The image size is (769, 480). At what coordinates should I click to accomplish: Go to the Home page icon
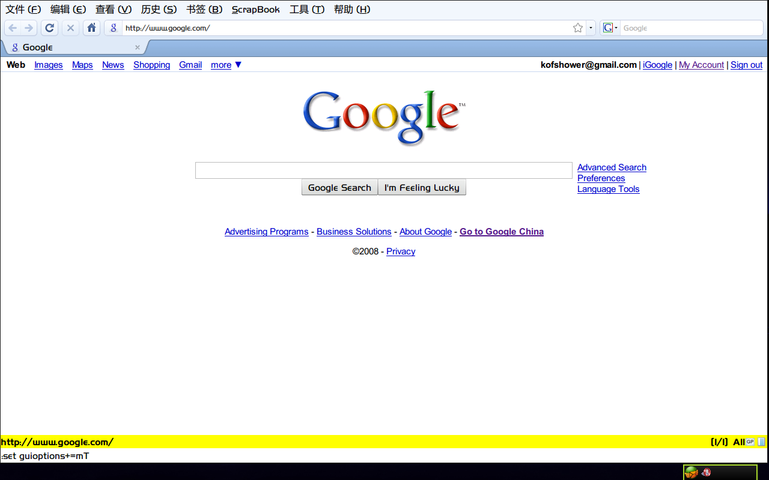[x=91, y=28]
